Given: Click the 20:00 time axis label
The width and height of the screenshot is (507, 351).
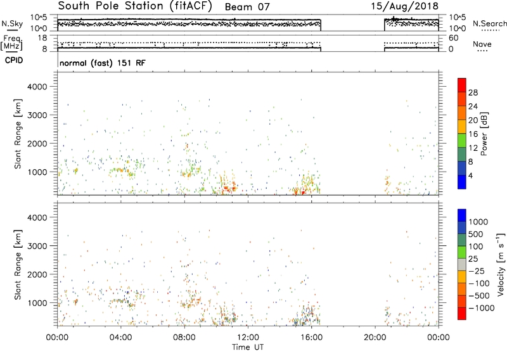Looking at the screenshot, I should [x=375, y=338].
